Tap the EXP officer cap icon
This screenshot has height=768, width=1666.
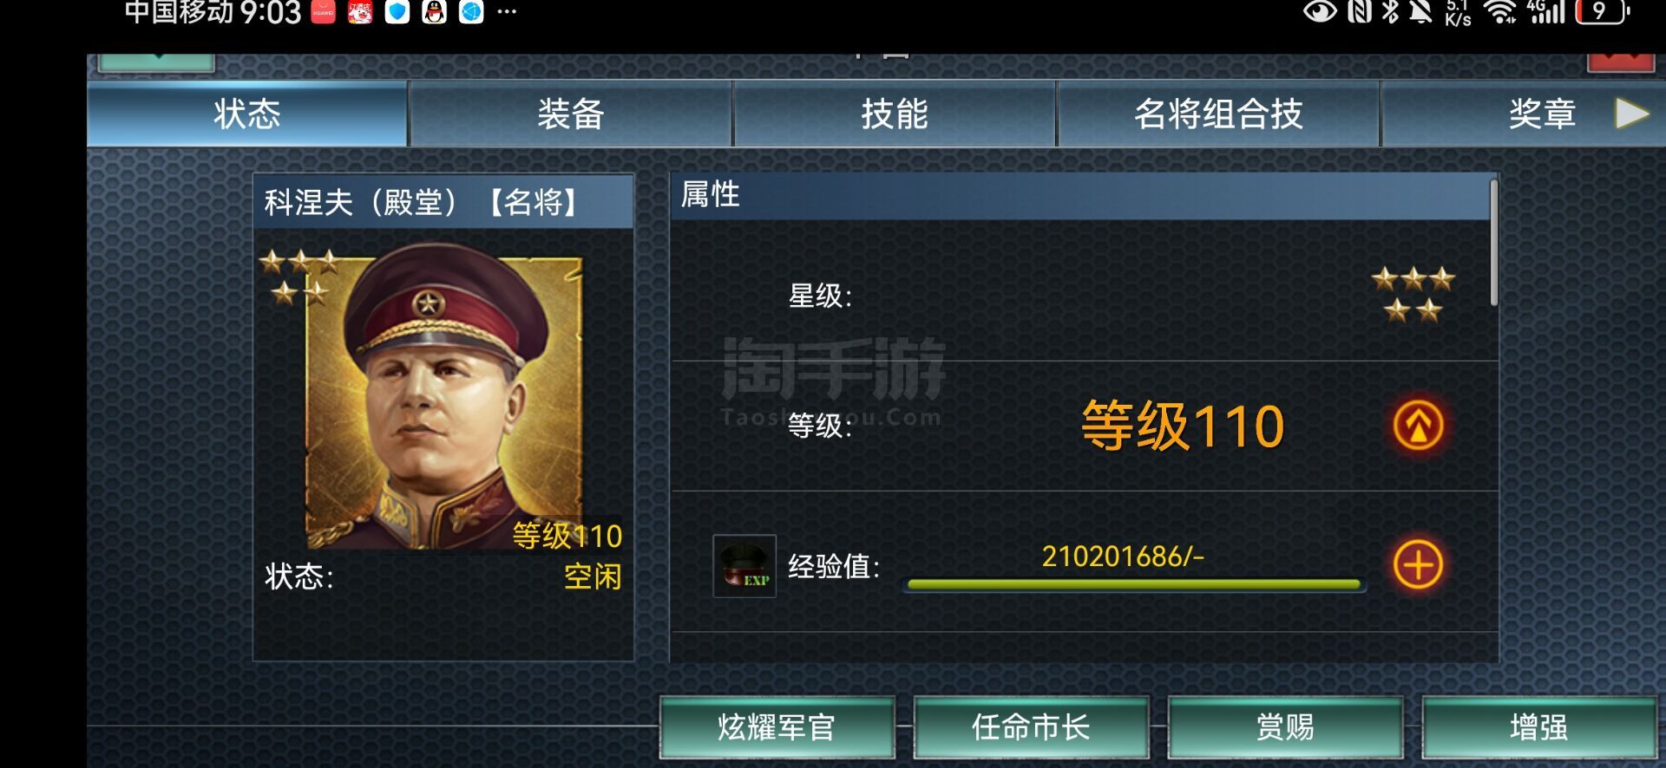(x=744, y=566)
